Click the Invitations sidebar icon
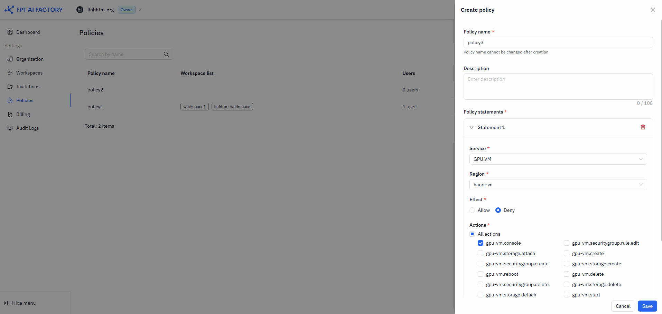The width and height of the screenshot is (662, 314). coord(10,87)
